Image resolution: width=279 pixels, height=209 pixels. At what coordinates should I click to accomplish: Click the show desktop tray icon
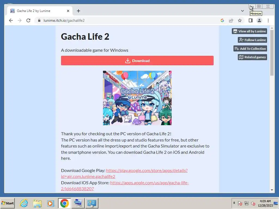point(276,203)
